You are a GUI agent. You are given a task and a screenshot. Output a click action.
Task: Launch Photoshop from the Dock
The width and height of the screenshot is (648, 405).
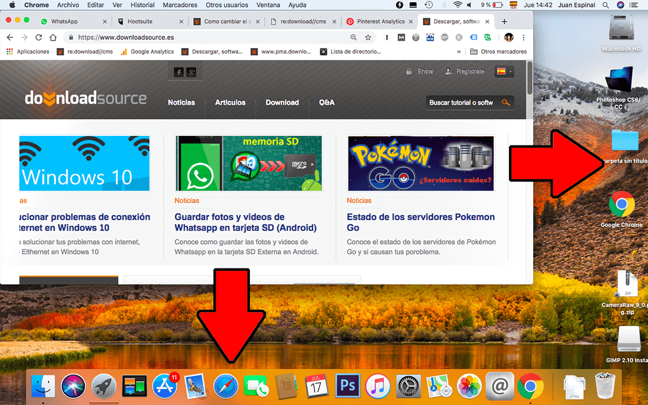tap(348, 386)
